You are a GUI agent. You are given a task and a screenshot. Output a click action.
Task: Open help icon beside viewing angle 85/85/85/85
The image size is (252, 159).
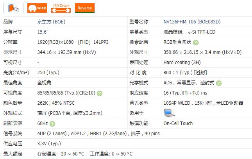pos(100,93)
